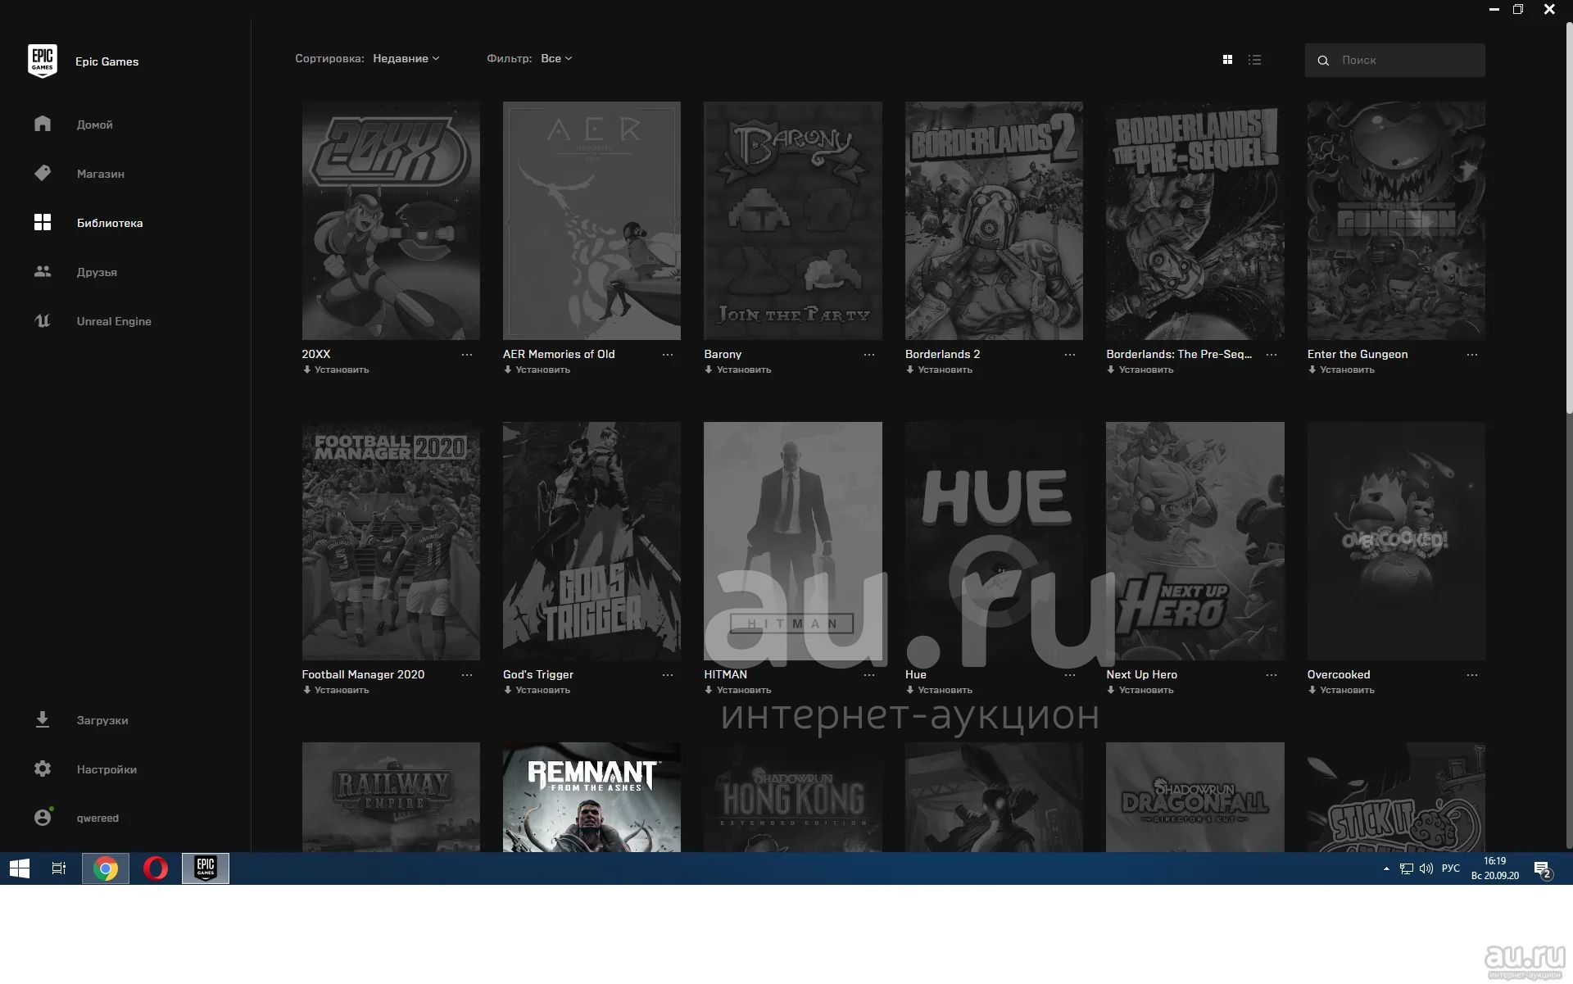Viewport: 1573px width, 984px height.
Task: Install Overcooked via Установить
Action: [x=1341, y=690]
